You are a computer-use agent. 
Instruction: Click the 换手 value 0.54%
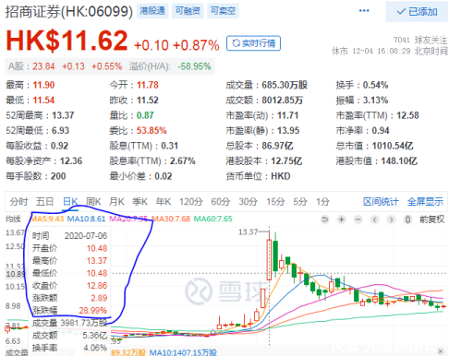(x=375, y=85)
